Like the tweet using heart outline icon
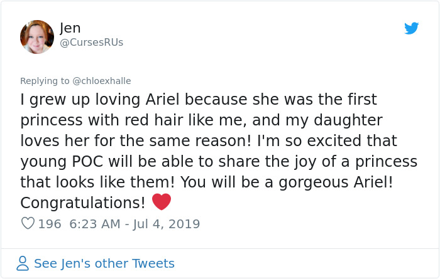Image resolution: width=440 pixels, height=279 pixels. click(x=28, y=223)
